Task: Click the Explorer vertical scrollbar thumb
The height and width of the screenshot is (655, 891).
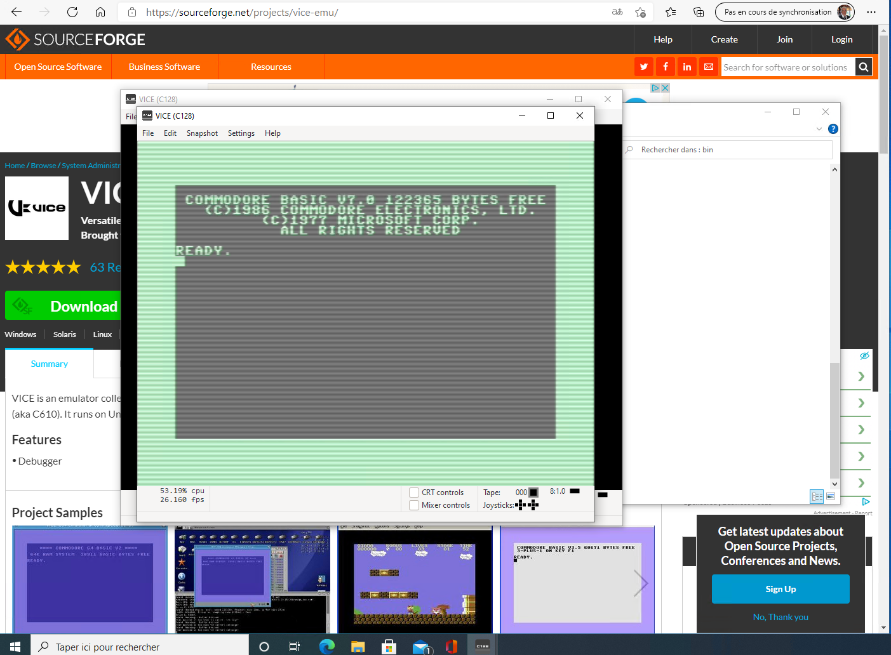Action: [834, 416]
